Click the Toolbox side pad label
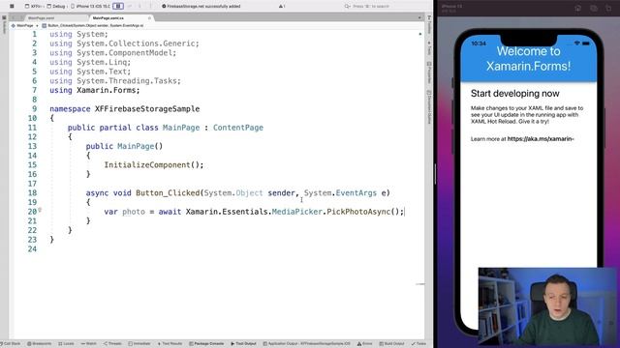620x348 pixels. [429, 25]
